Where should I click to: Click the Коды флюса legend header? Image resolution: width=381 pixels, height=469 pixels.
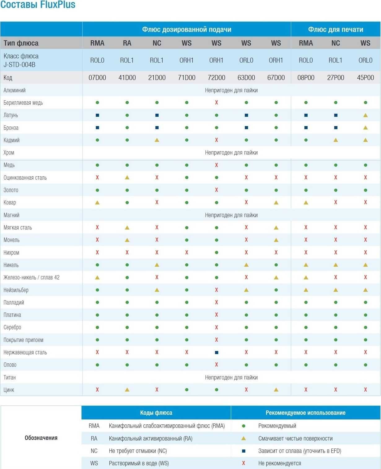156,413
